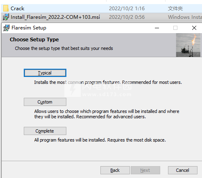Minimize the Flaresim Setup window

[157, 28]
